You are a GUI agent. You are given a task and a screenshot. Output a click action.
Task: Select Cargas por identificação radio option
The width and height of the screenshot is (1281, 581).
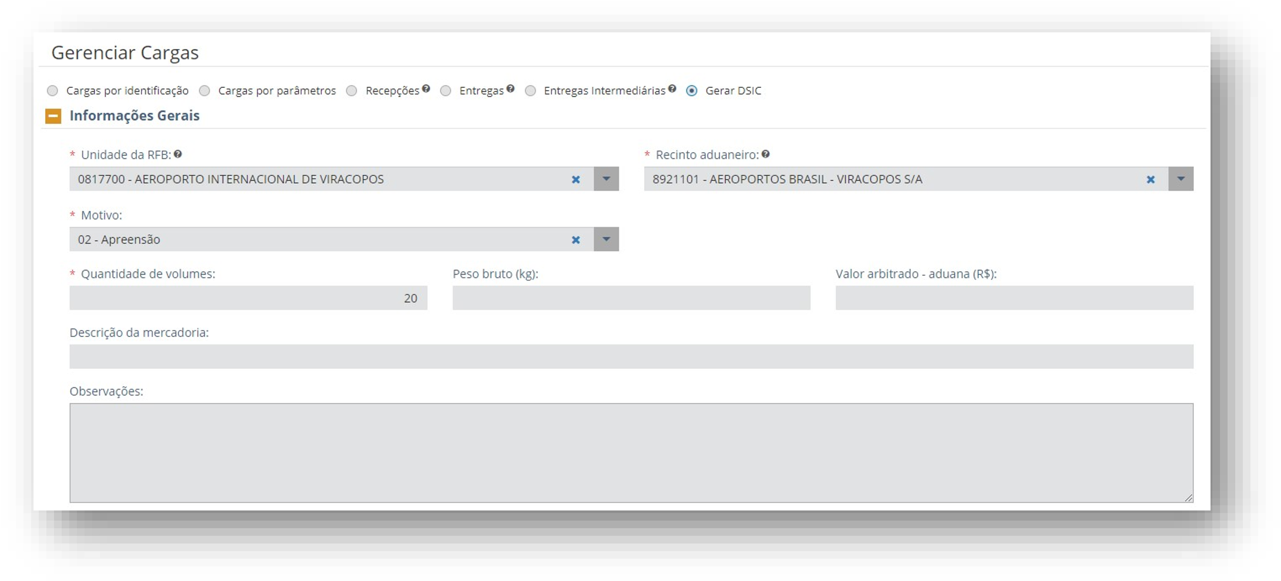[53, 91]
